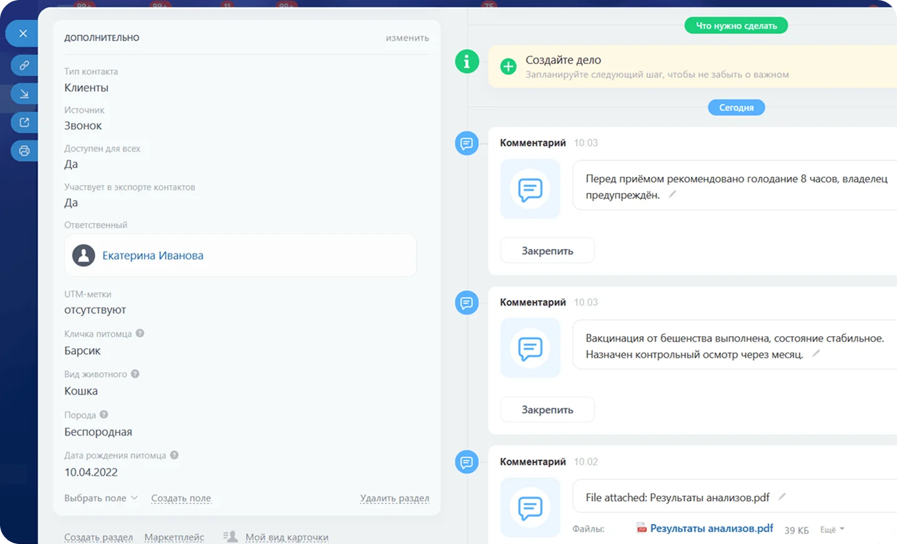The width and height of the screenshot is (897, 544).
Task: Click изменить in the Дополнительно section
Action: [x=407, y=38]
